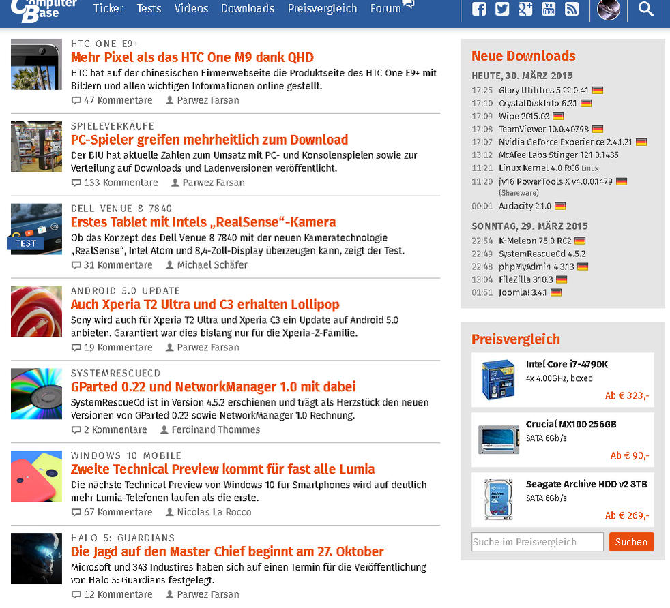Open 133 Kommentare link
The width and height of the screenshot is (670, 608).
[x=115, y=183]
